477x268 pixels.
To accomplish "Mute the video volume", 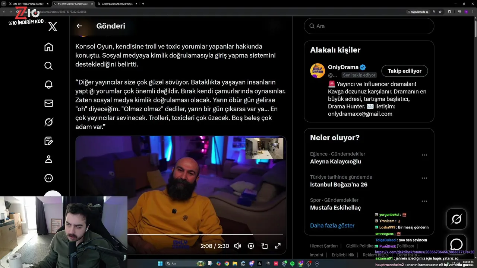I will pyautogui.click(x=237, y=246).
